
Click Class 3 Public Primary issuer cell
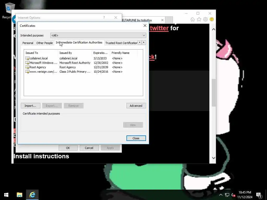(75, 72)
